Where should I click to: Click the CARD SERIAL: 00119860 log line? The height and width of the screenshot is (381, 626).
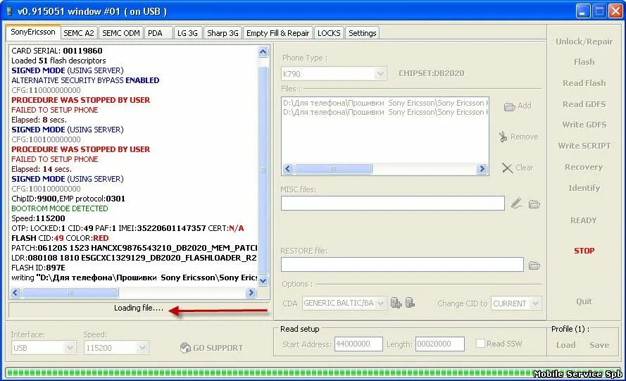click(57, 51)
